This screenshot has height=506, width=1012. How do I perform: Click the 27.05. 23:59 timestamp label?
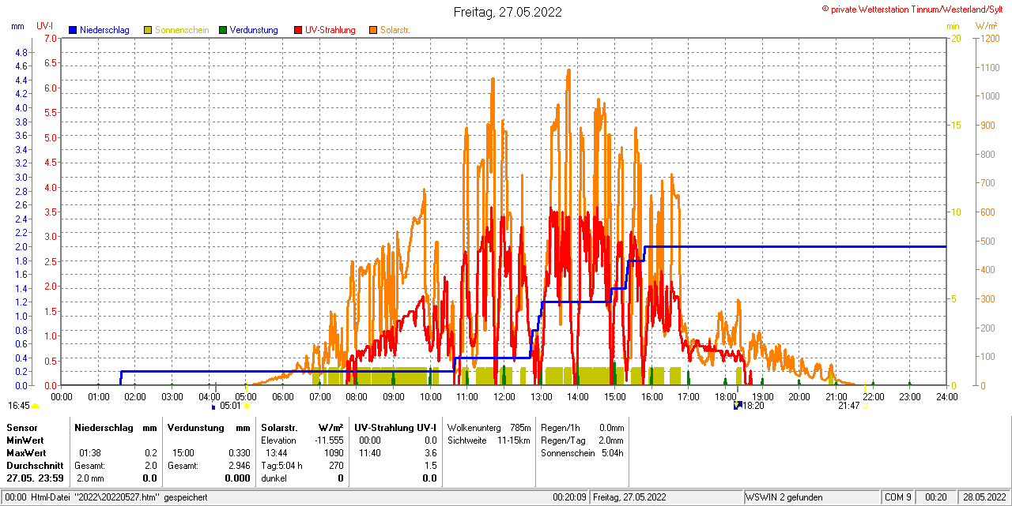click(x=36, y=478)
